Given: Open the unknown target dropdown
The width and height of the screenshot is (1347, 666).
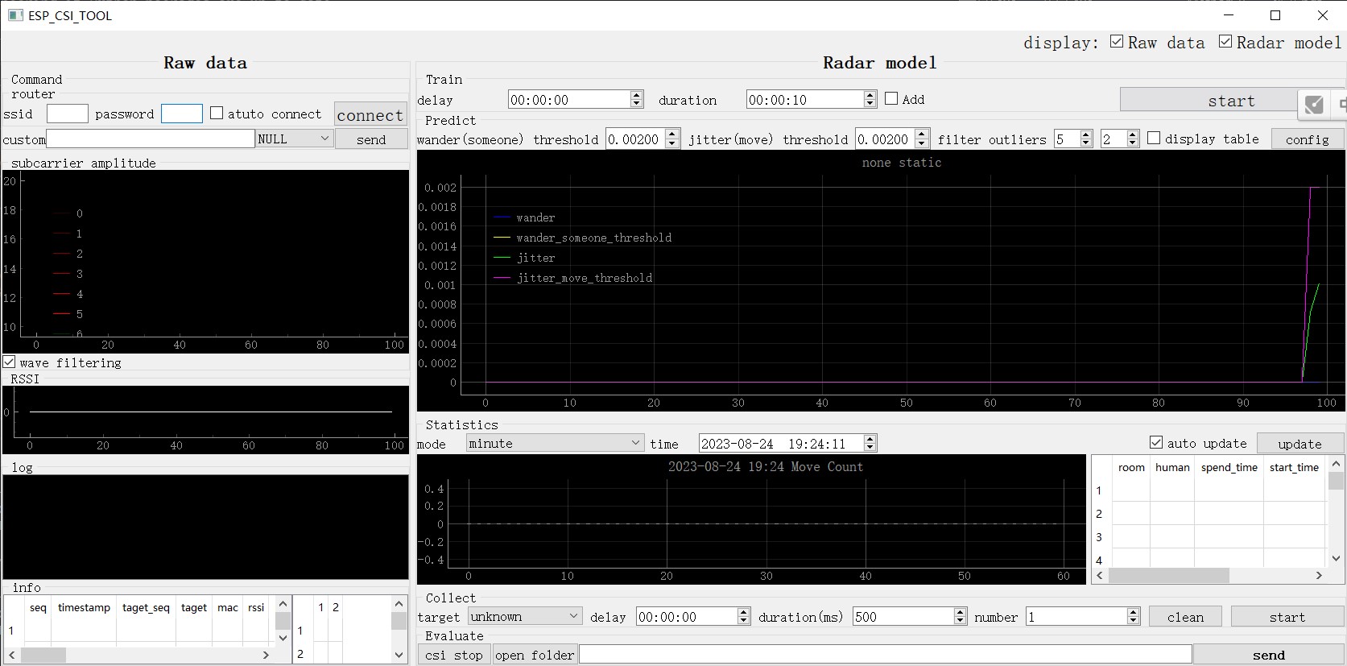Looking at the screenshot, I should point(524,616).
